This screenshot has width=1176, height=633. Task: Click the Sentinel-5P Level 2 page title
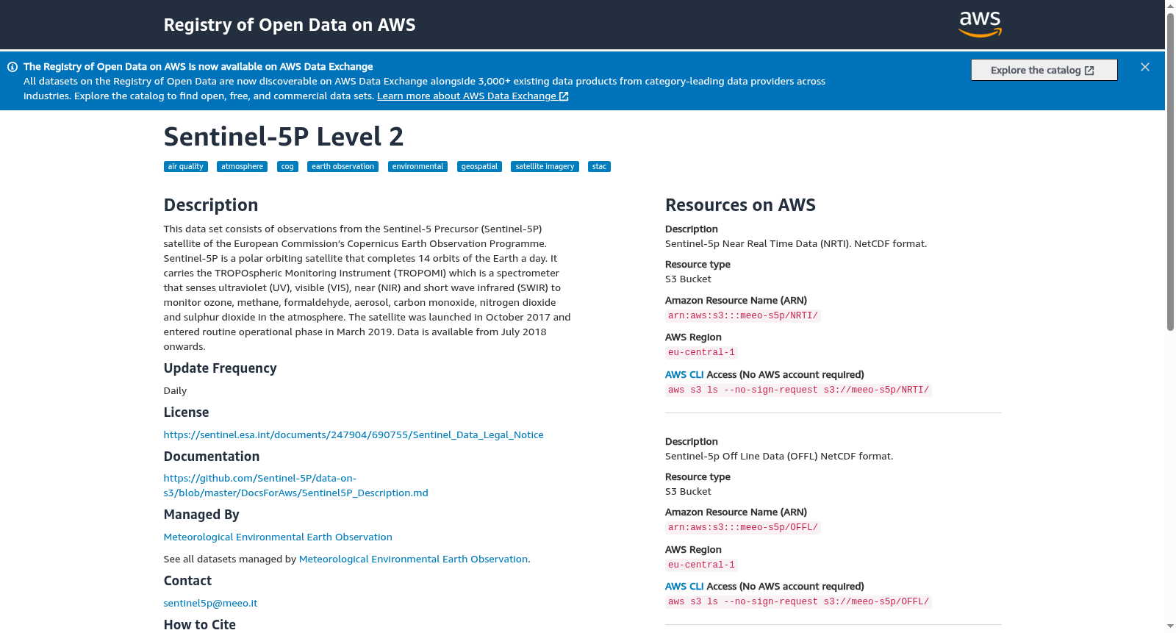[284, 137]
